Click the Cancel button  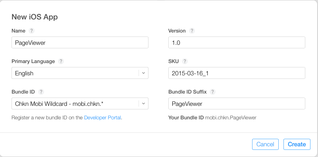click(x=265, y=144)
